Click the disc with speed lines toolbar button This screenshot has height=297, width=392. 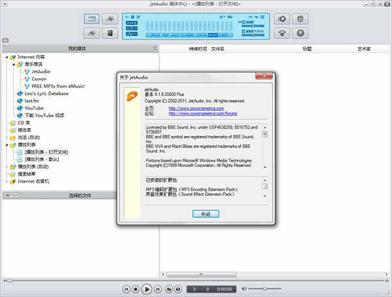282,19
